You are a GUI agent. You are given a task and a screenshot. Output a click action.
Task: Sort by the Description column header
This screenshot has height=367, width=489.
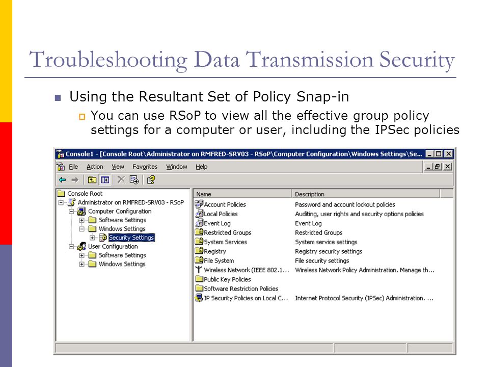pos(366,194)
